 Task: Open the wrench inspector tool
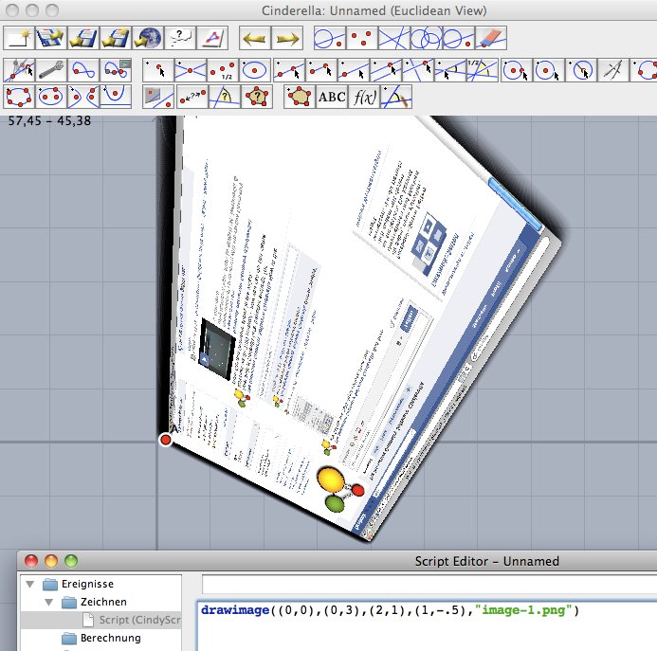[51, 70]
